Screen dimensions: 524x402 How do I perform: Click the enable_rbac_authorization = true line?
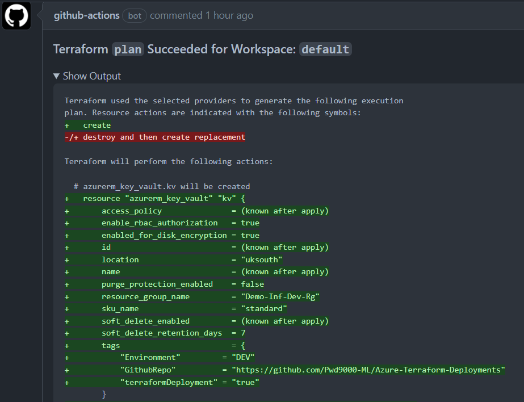pyautogui.click(x=162, y=223)
